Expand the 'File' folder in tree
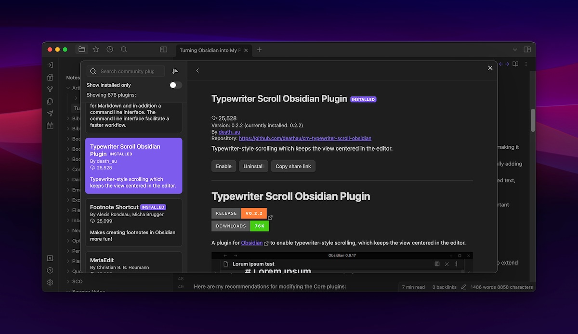The height and width of the screenshot is (334, 578). 68,210
